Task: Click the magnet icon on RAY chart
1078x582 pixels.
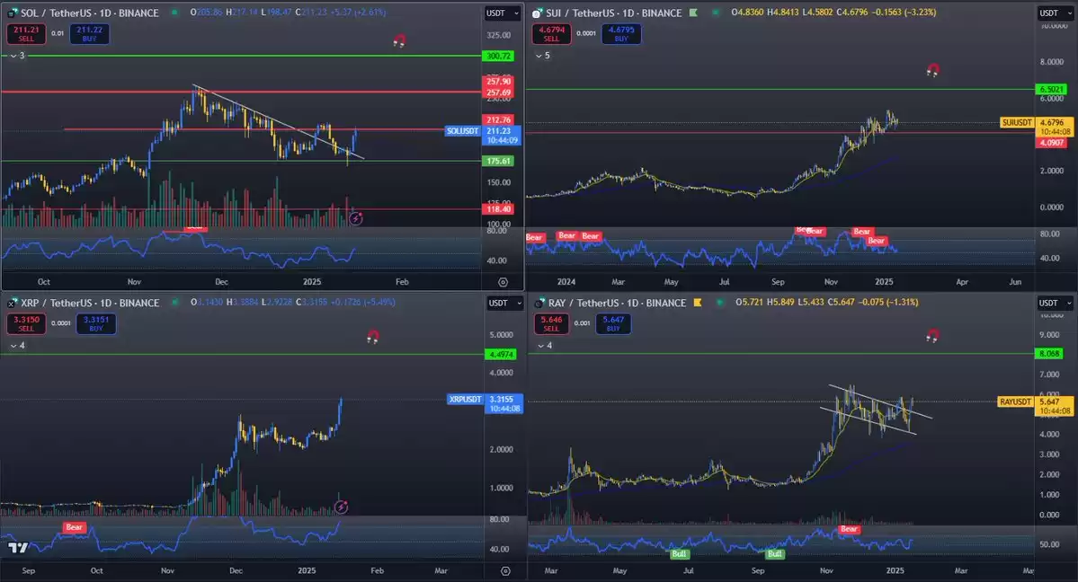Action: coord(933,335)
